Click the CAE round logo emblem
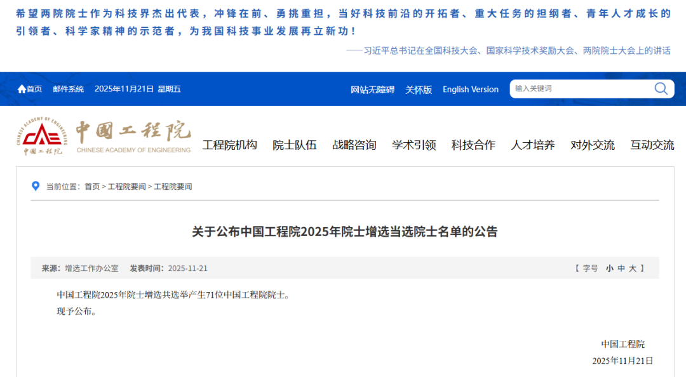 [42, 136]
